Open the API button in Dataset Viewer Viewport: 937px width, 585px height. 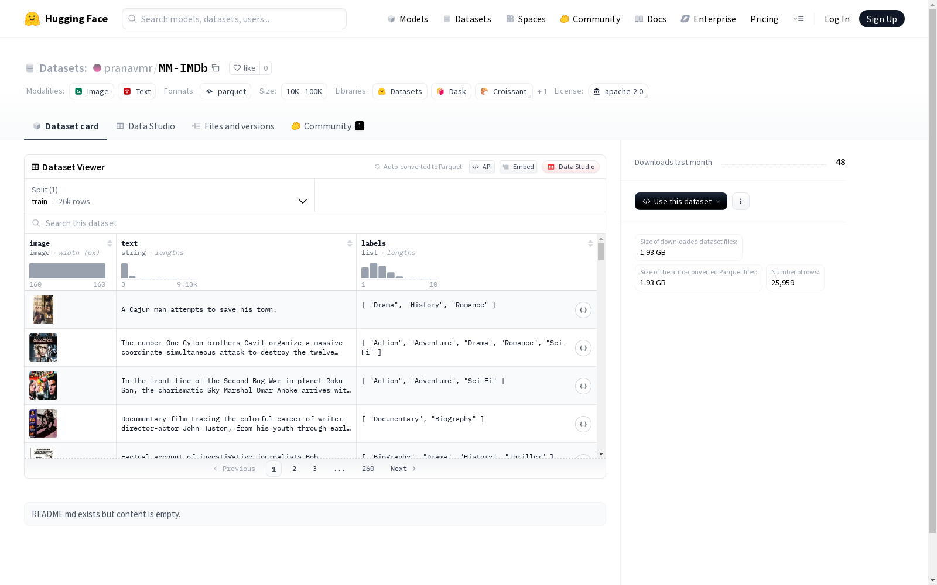click(x=482, y=167)
